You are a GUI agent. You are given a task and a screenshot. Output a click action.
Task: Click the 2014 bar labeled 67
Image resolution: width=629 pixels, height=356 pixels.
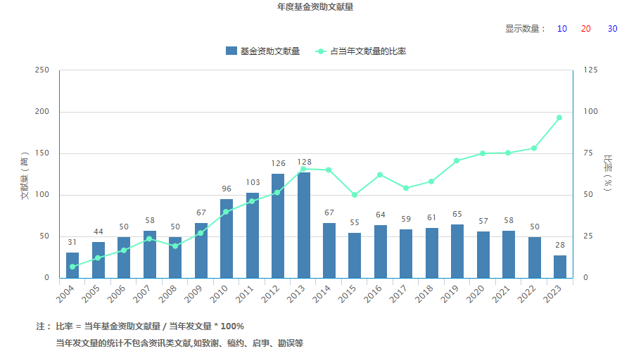(329, 250)
